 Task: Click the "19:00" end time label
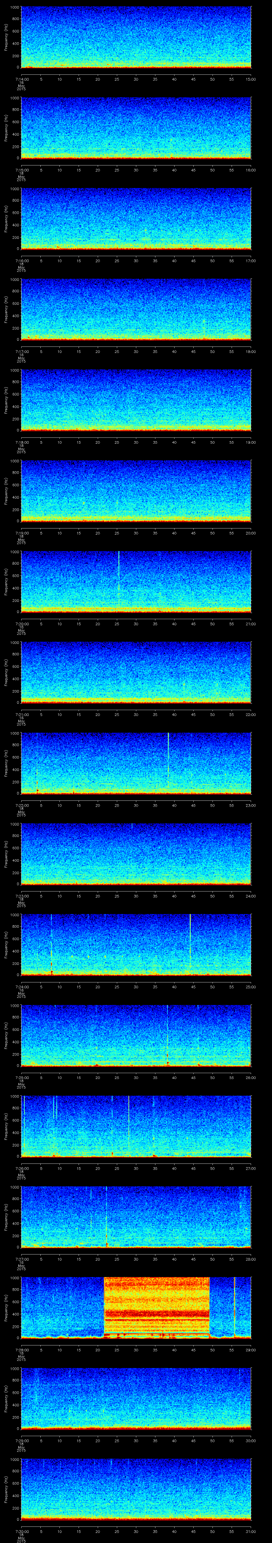[x=251, y=442]
